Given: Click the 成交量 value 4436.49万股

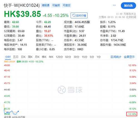Looking at the screenshot, I should coord(82,22).
